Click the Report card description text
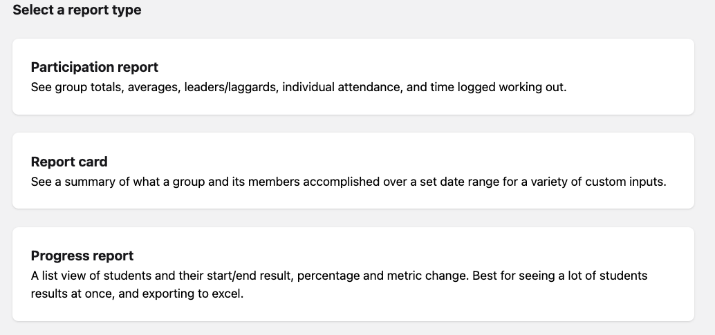The width and height of the screenshot is (715, 335). (x=349, y=182)
